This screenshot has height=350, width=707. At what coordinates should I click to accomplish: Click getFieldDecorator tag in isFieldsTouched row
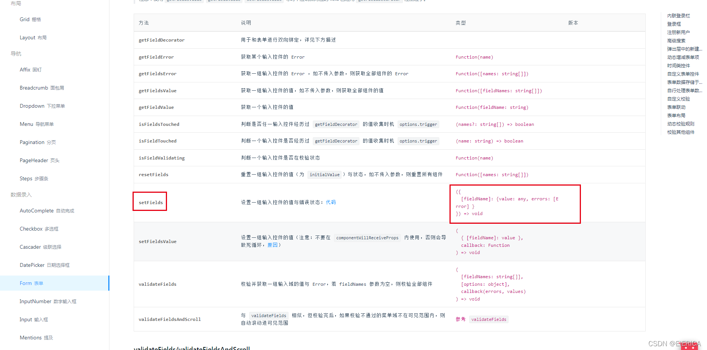(x=336, y=124)
